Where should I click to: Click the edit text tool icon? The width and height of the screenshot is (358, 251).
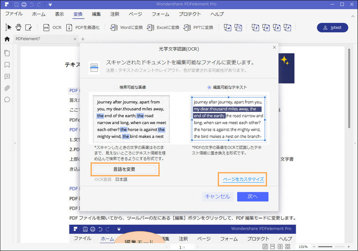tap(28, 27)
